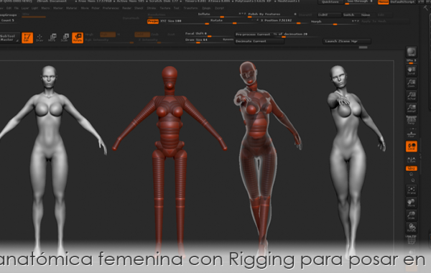
Task: Click the Launch ZScene Mgr button
Action: tap(346, 41)
